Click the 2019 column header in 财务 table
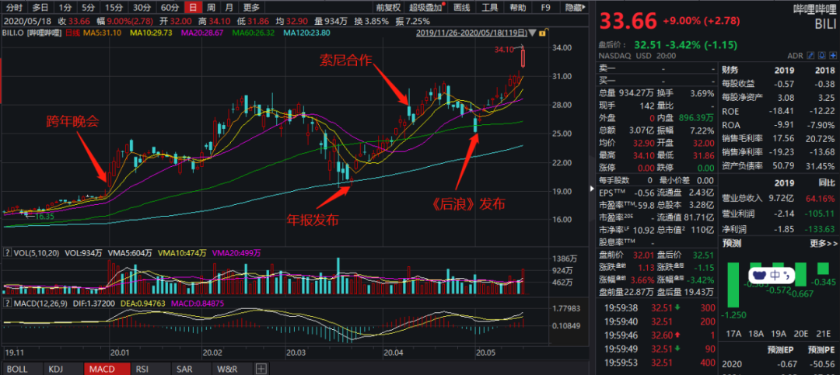Image resolution: width=840 pixels, height=375 pixels. 784,70
